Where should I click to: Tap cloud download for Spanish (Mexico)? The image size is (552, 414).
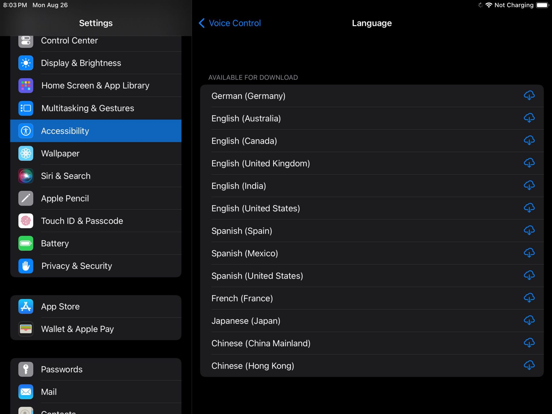coord(529,253)
